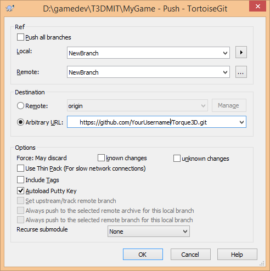This screenshot has height=271, width=270.
Task: Select the Arbitrary URL radio button
Action: tap(20, 122)
